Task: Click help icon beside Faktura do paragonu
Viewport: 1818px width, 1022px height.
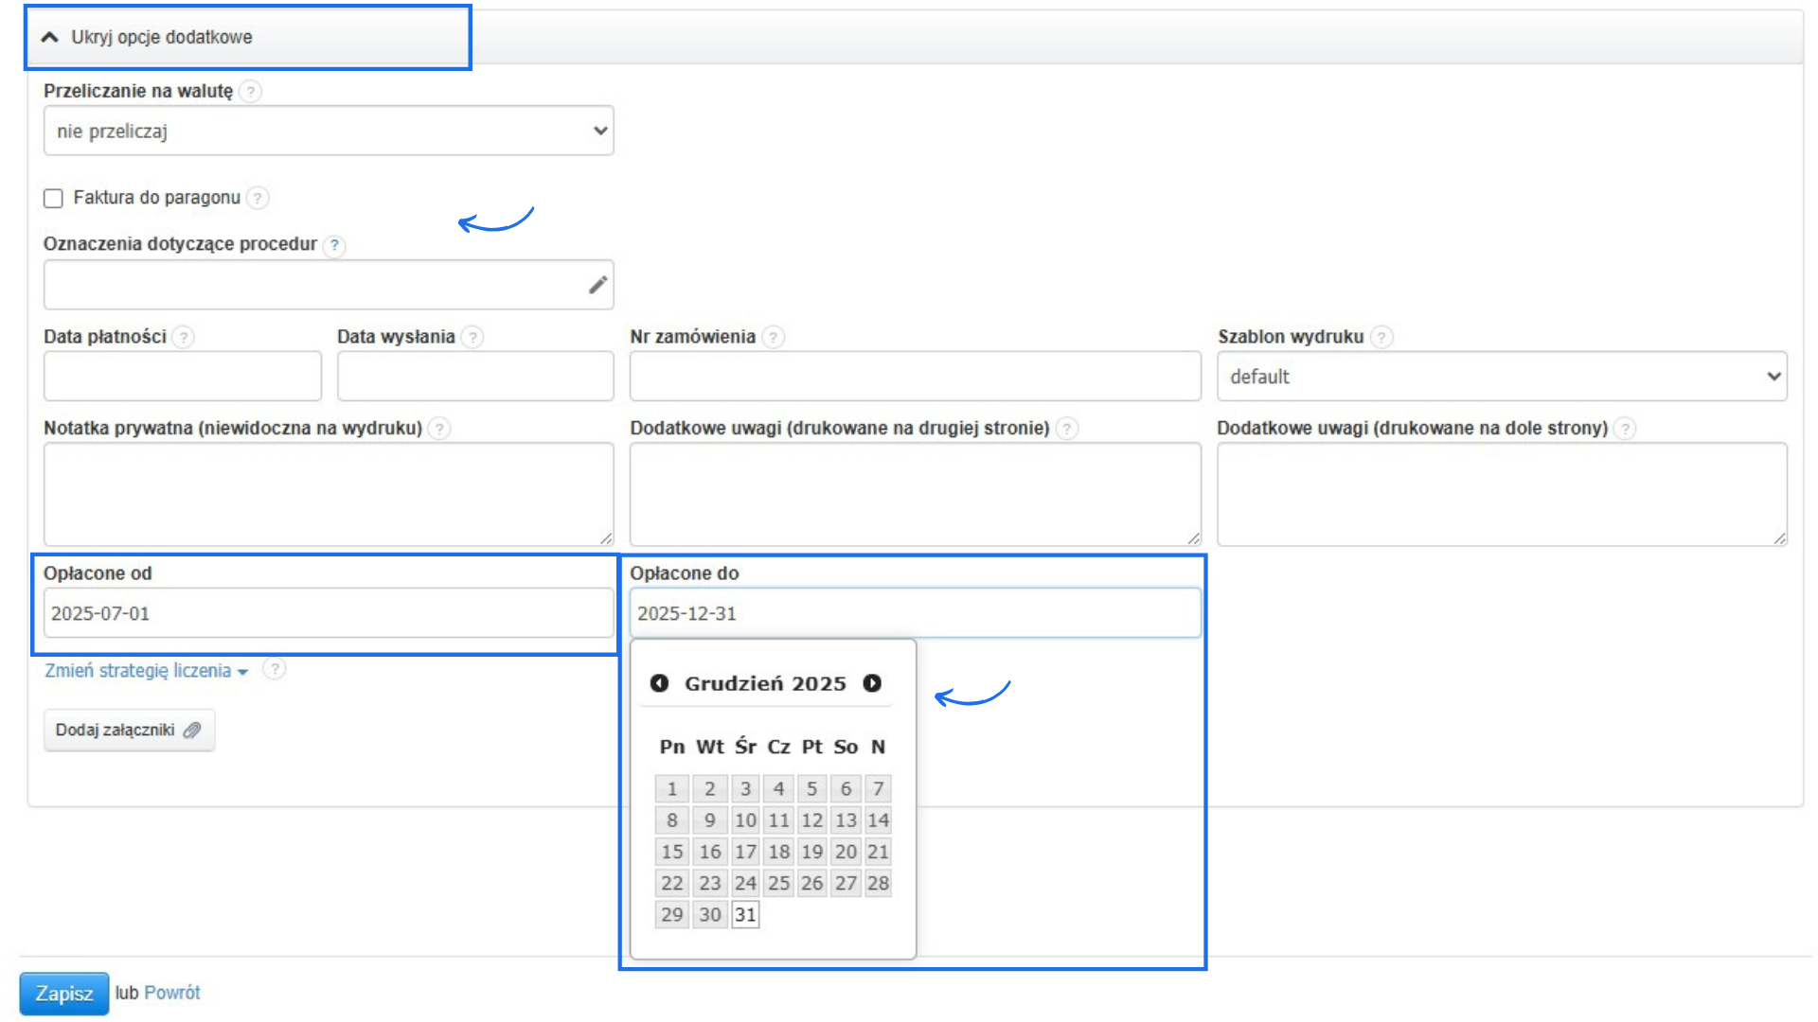Action: point(258,198)
